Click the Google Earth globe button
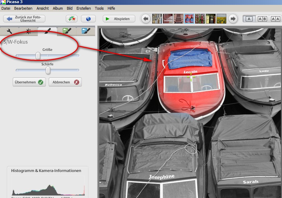 coord(88,19)
